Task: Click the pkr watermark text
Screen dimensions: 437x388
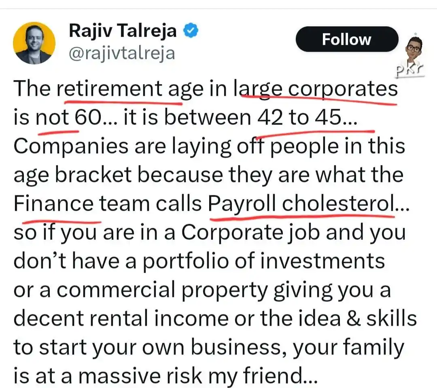Action: click(x=409, y=70)
